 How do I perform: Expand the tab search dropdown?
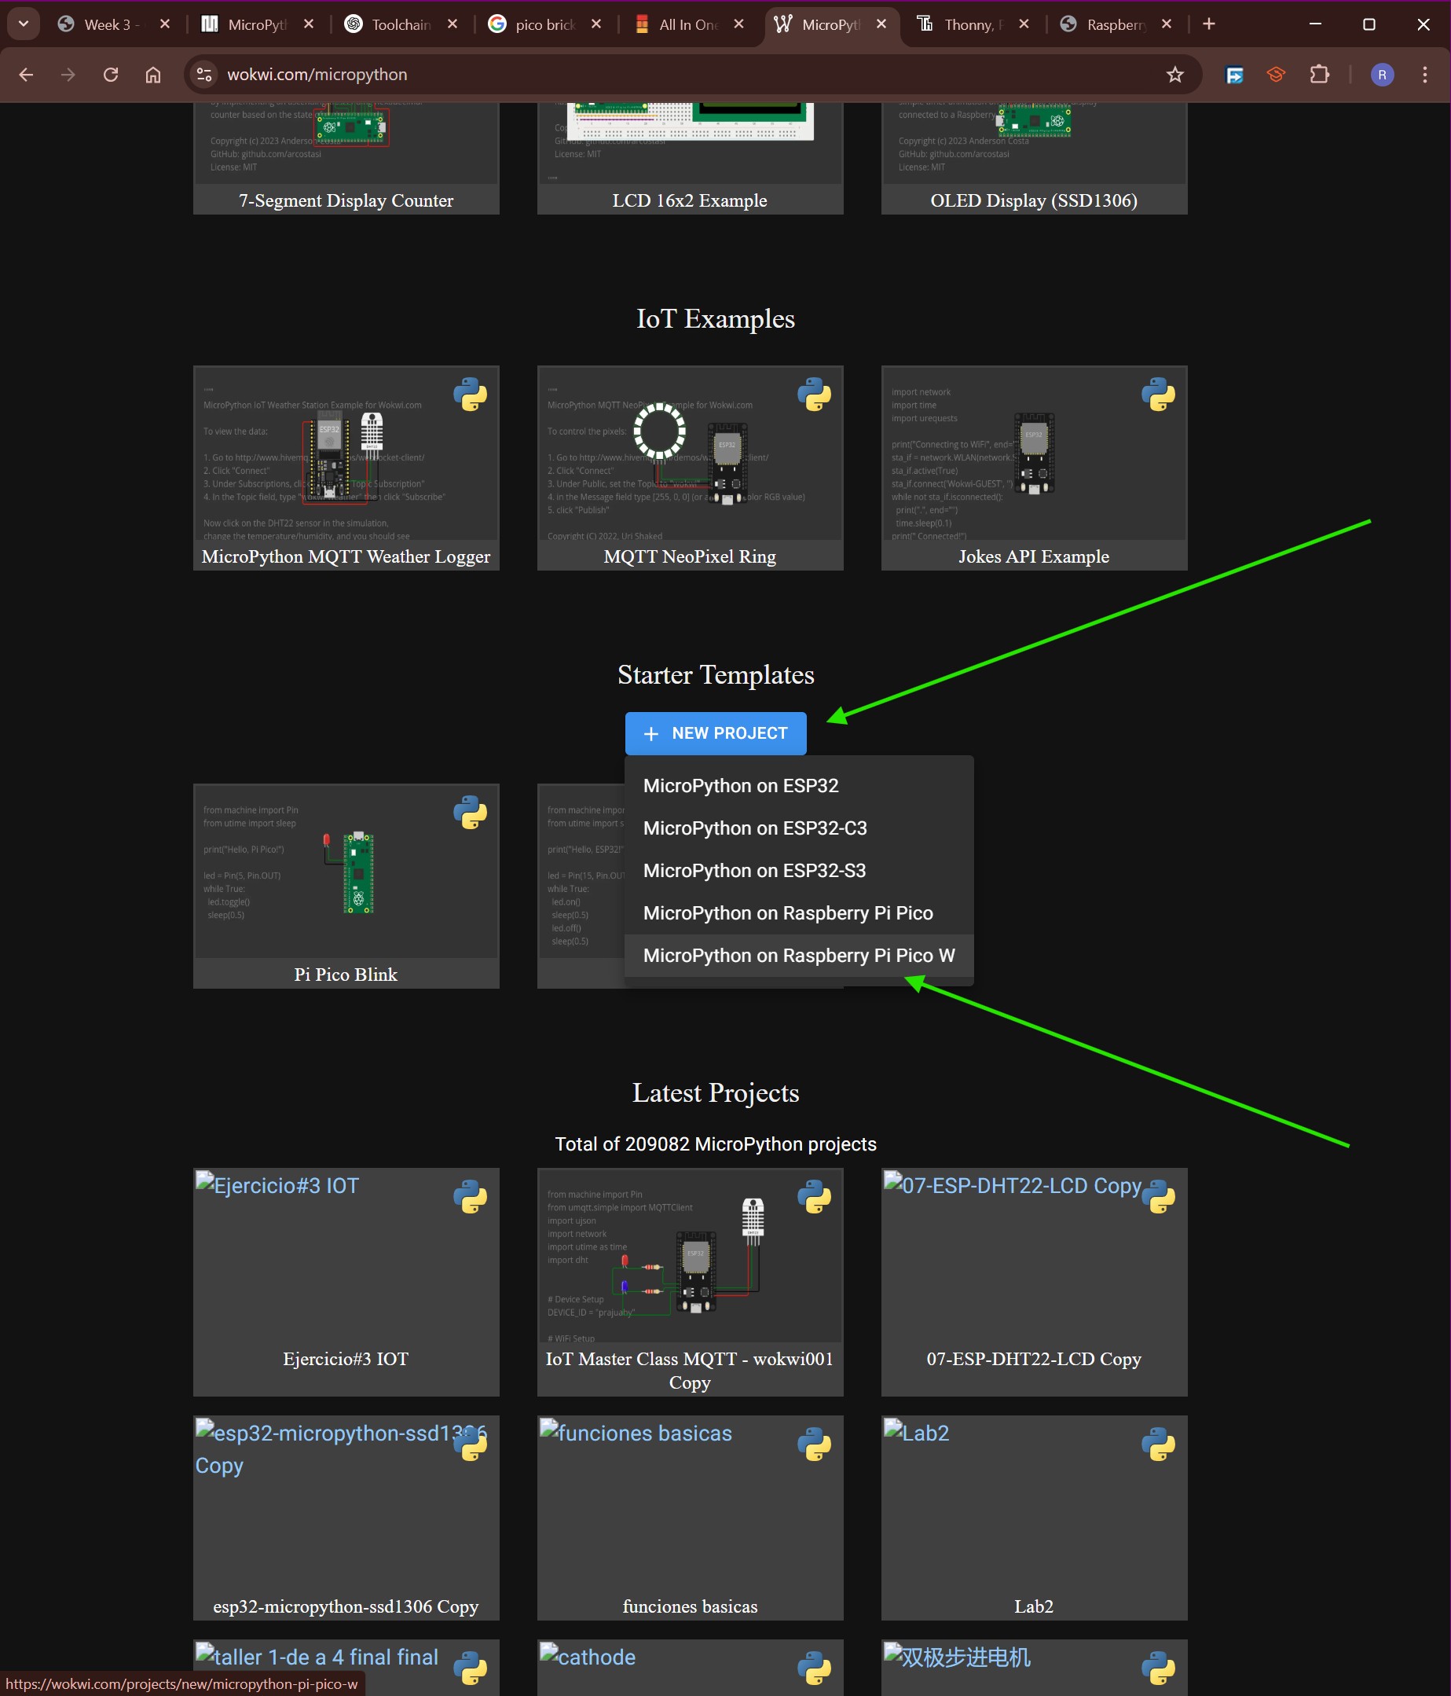coord(23,24)
